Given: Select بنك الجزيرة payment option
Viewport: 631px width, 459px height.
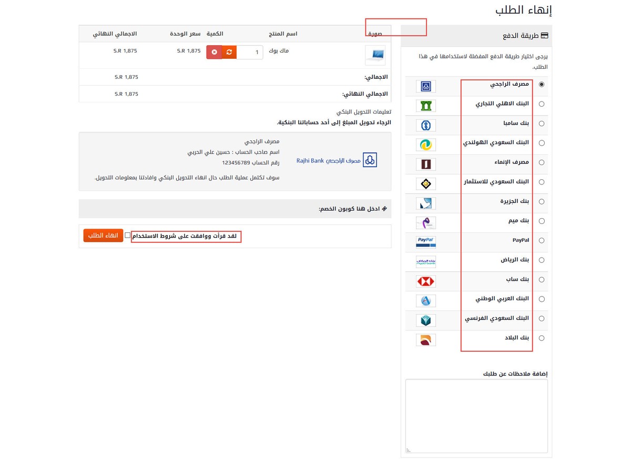Looking at the screenshot, I should (x=541, y=201).
